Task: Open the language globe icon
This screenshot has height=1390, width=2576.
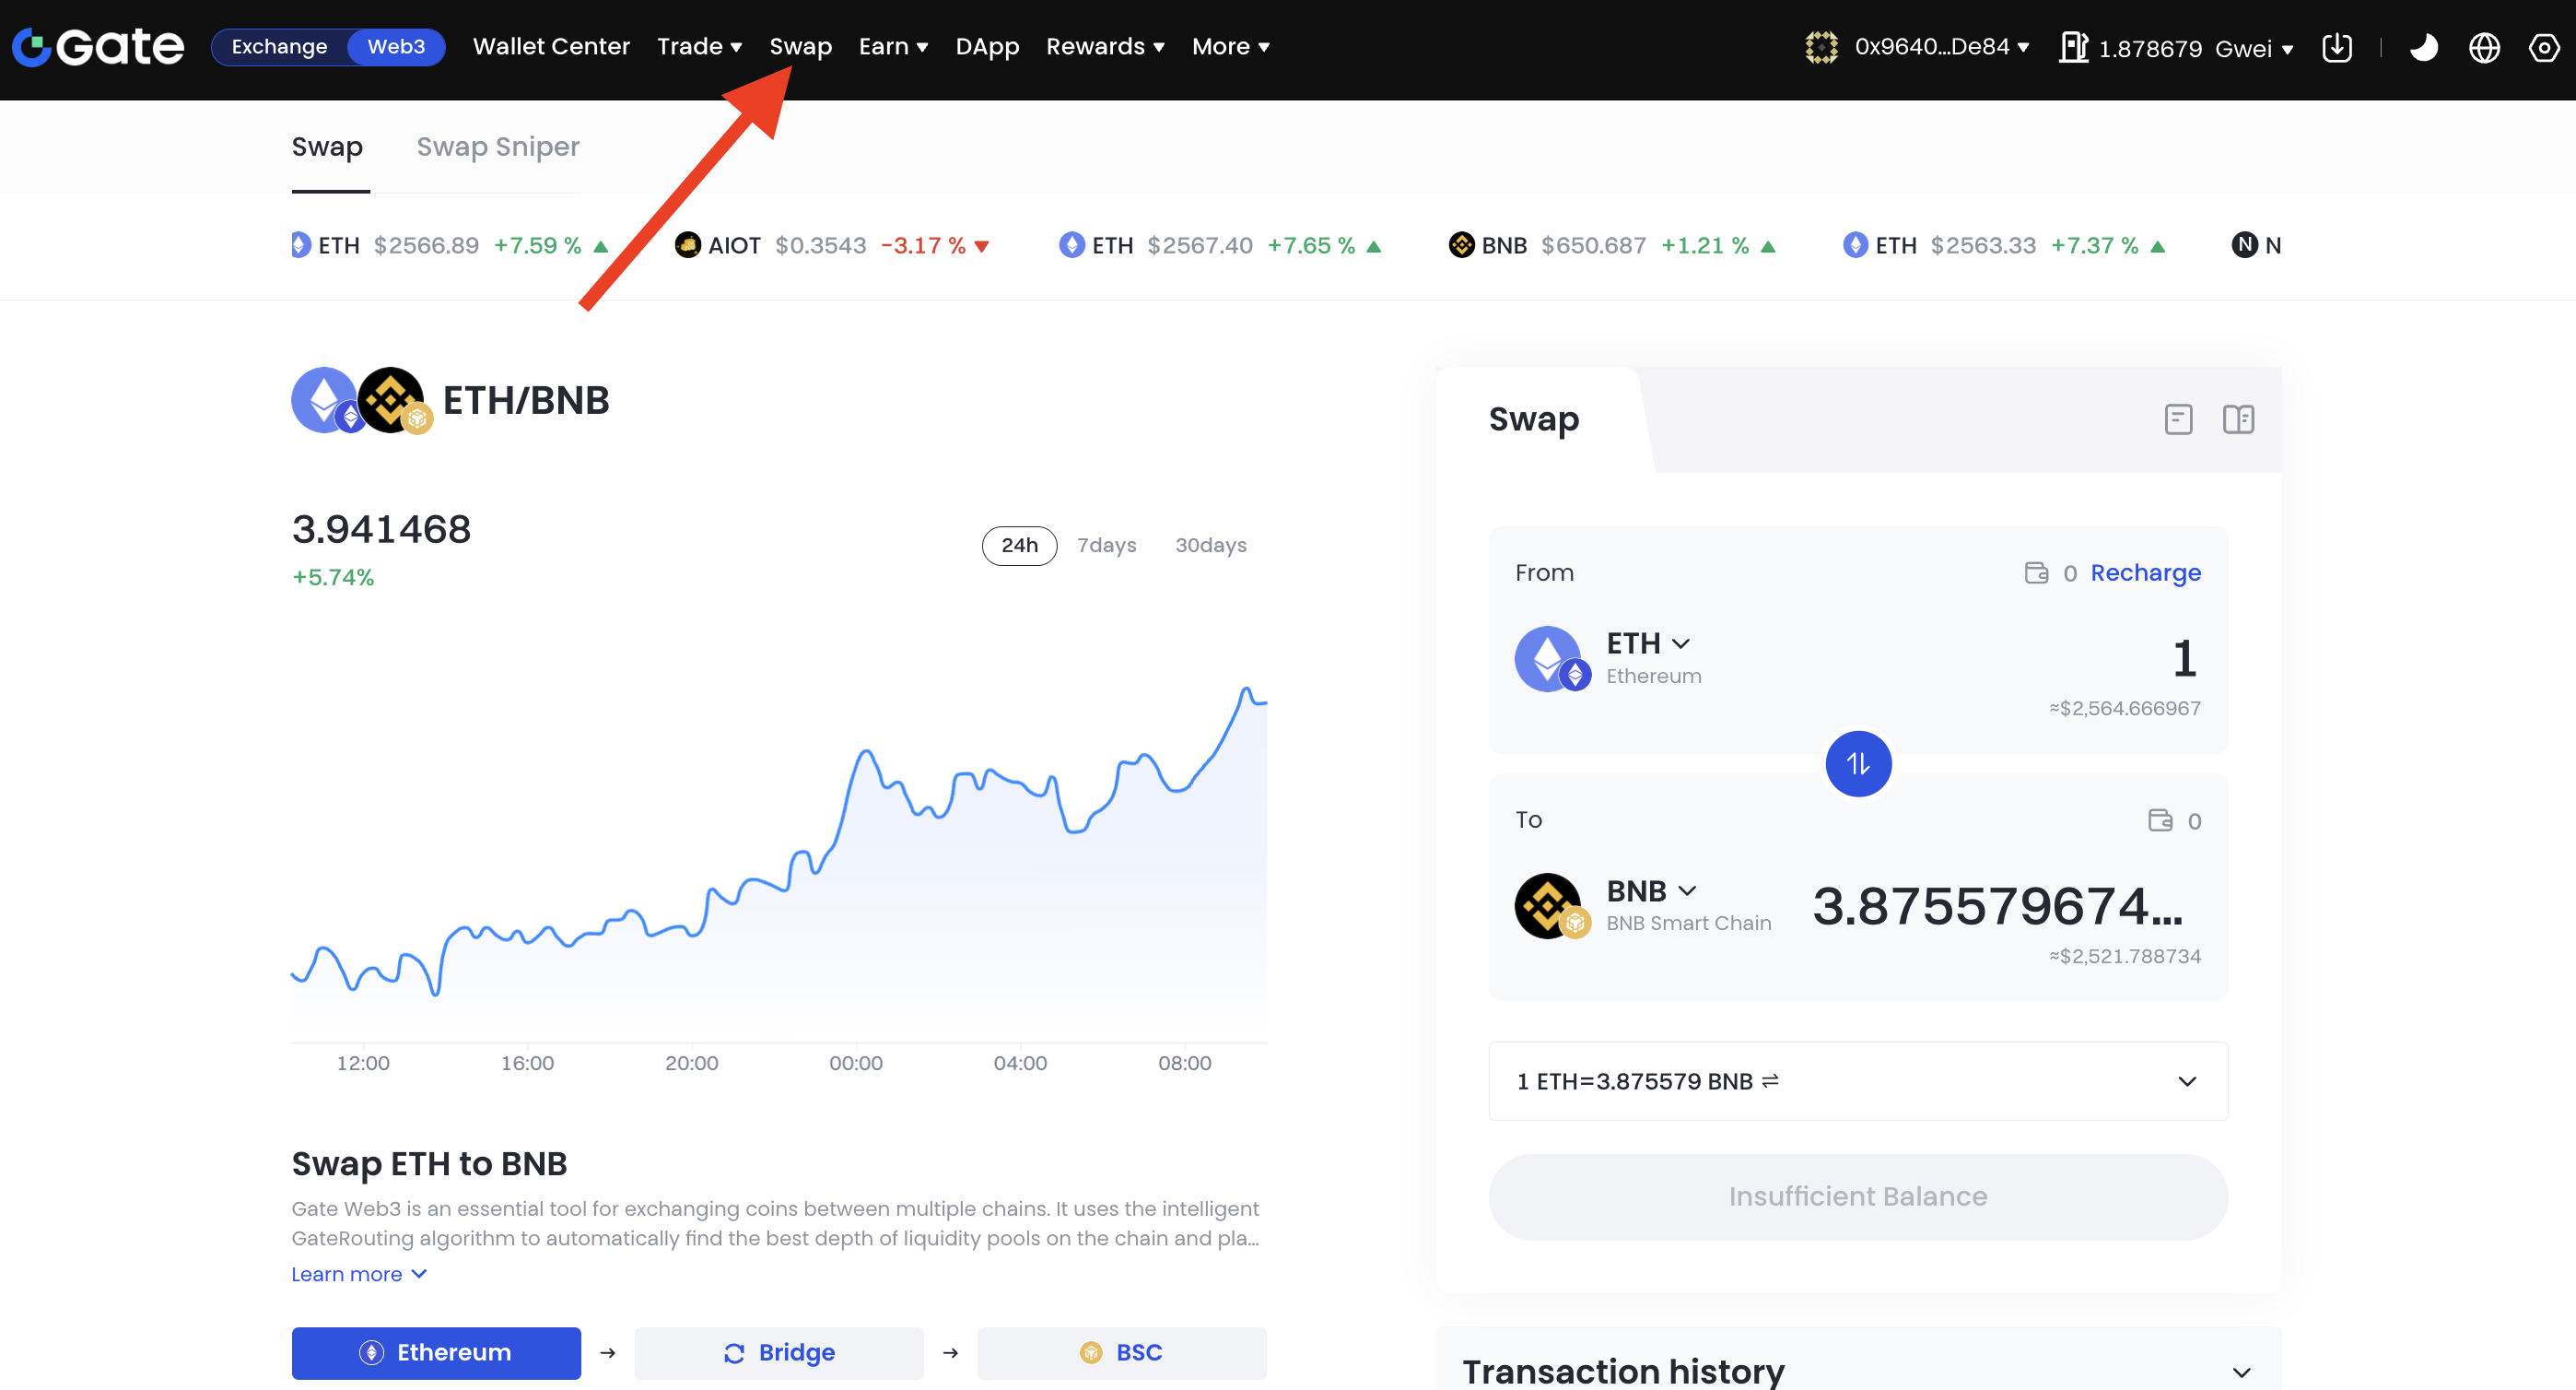Action: [x=2484, y=47]
